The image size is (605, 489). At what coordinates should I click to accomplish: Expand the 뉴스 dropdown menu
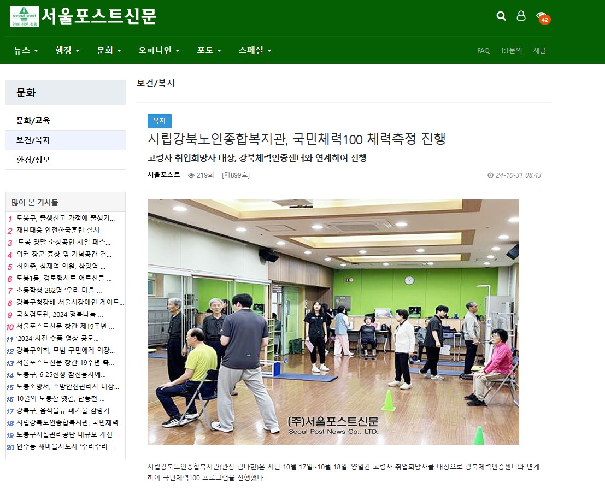coord(26,50)
